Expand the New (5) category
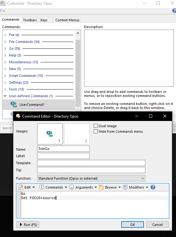Viewport: 176px width, 237px height. click(5, 69)
